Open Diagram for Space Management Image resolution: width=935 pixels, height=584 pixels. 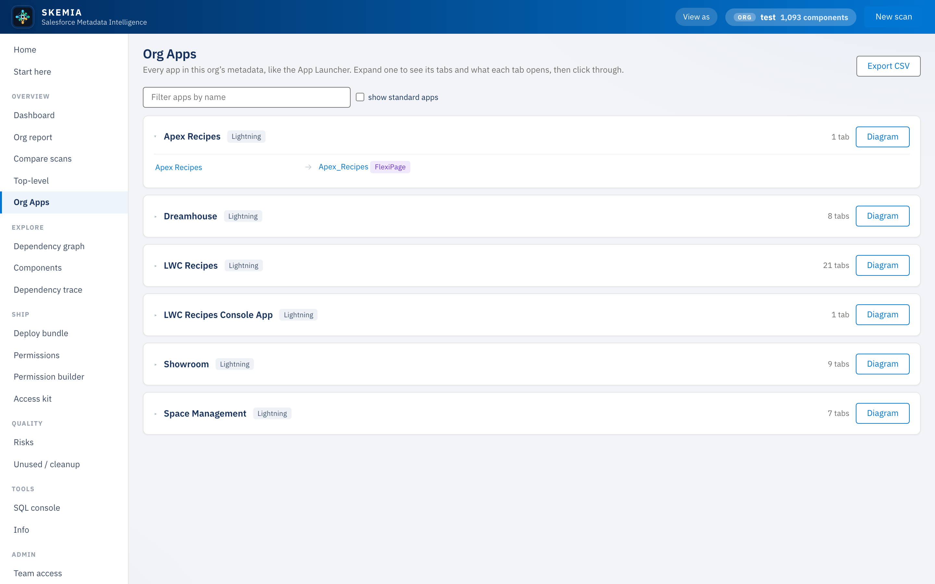(882, 413)
